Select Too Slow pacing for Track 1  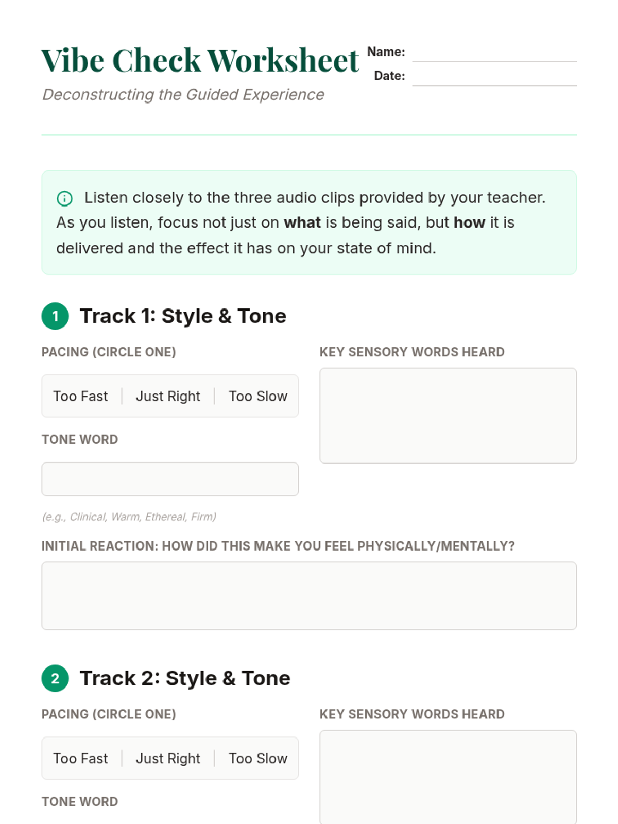point(258,396)
